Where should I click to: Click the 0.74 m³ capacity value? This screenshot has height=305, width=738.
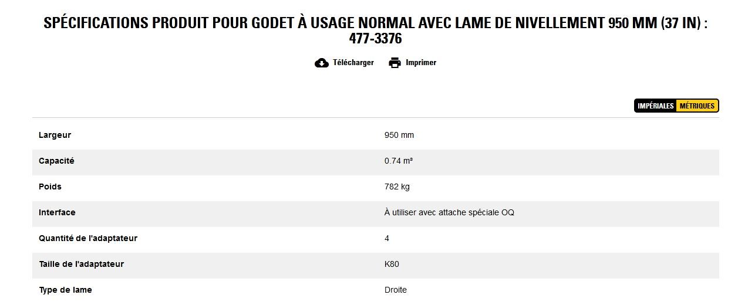point(399,161)
